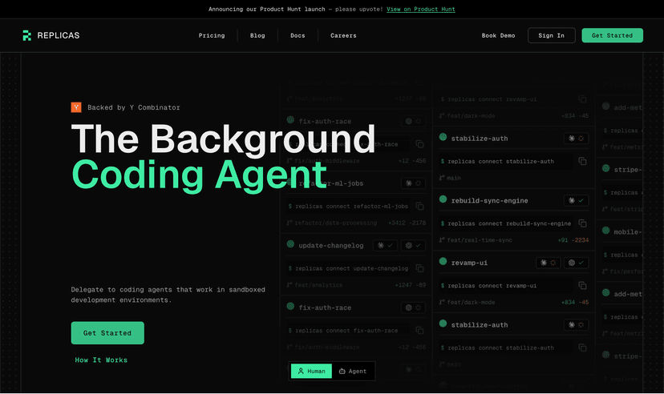
Task: Click the mobile- card title
Action: (x=628, y=232)
